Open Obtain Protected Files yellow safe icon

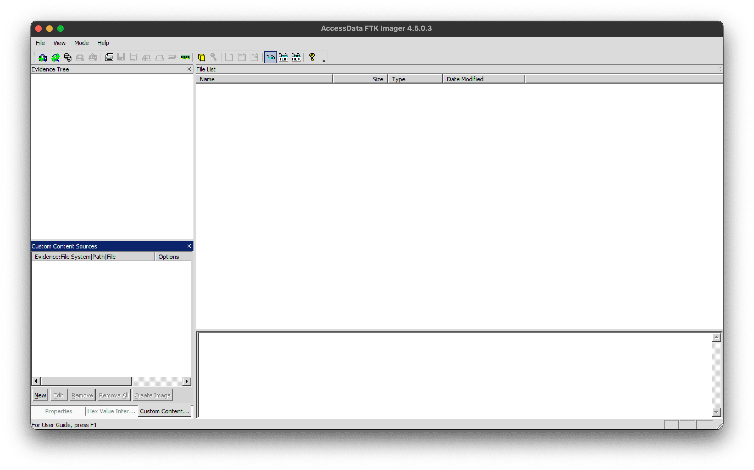[x=202, y=57]
